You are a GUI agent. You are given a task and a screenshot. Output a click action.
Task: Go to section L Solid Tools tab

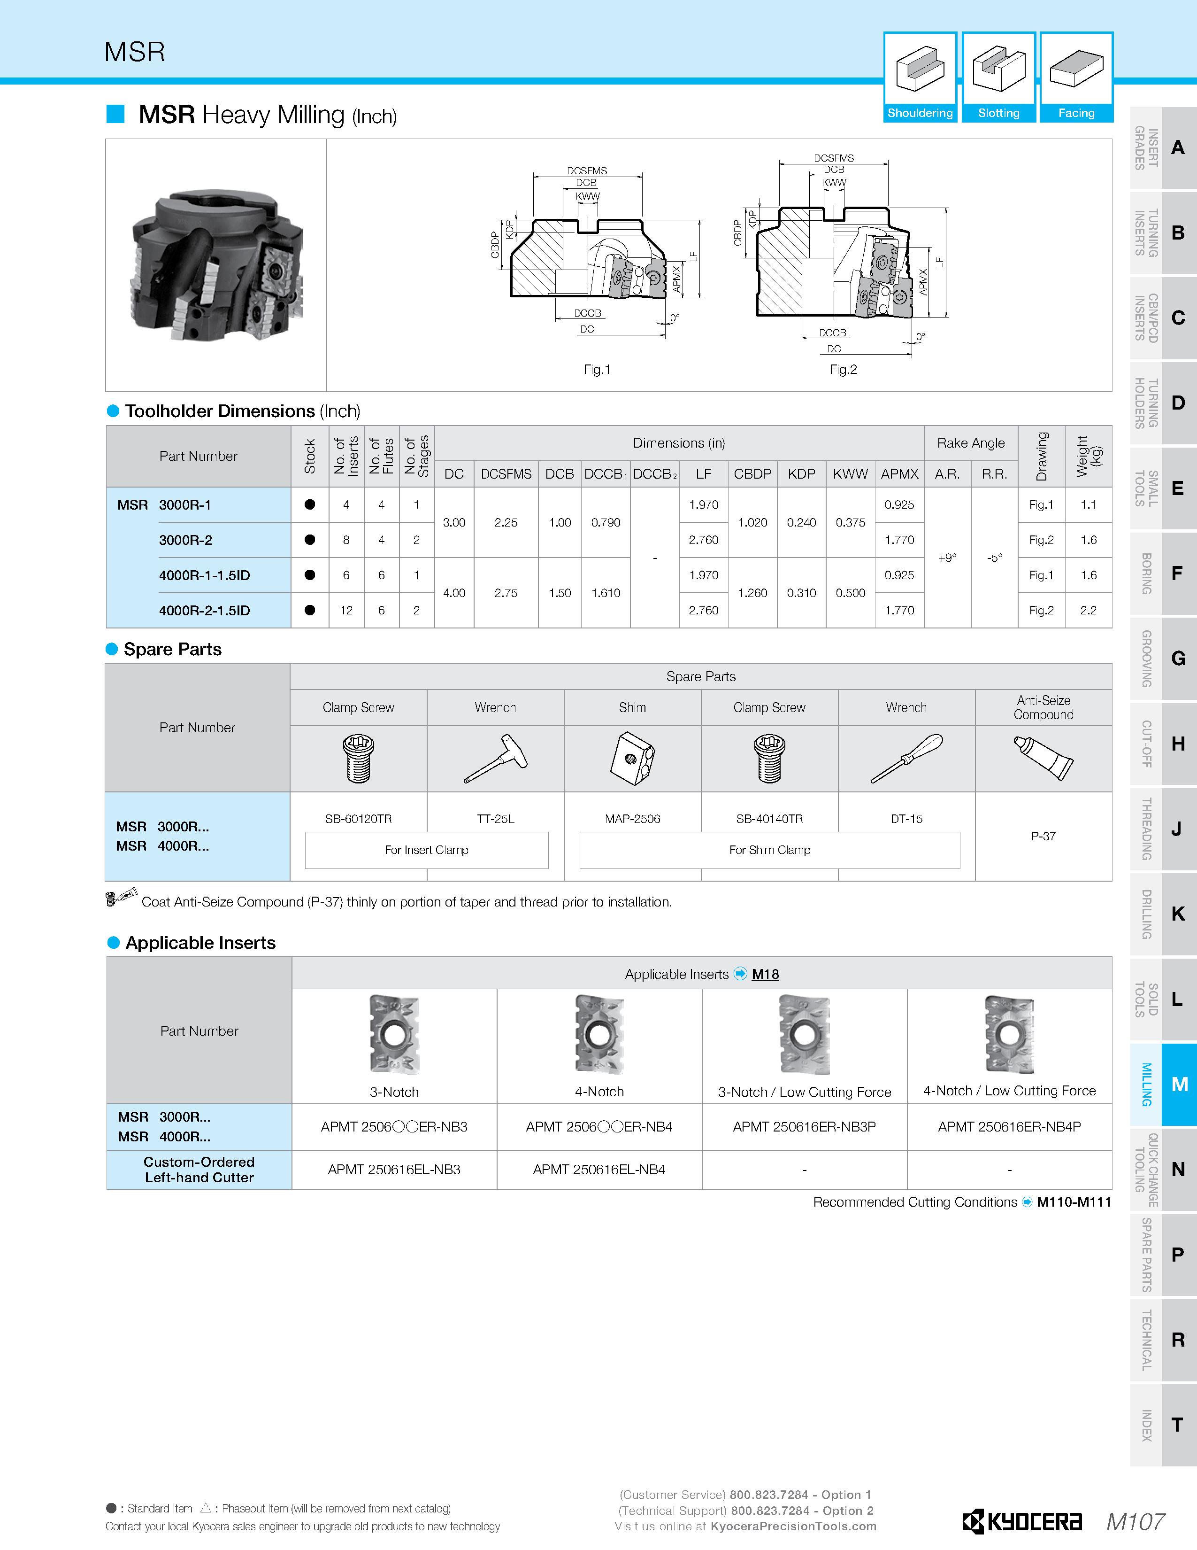pyautogui.click(x=1163, y=999)
